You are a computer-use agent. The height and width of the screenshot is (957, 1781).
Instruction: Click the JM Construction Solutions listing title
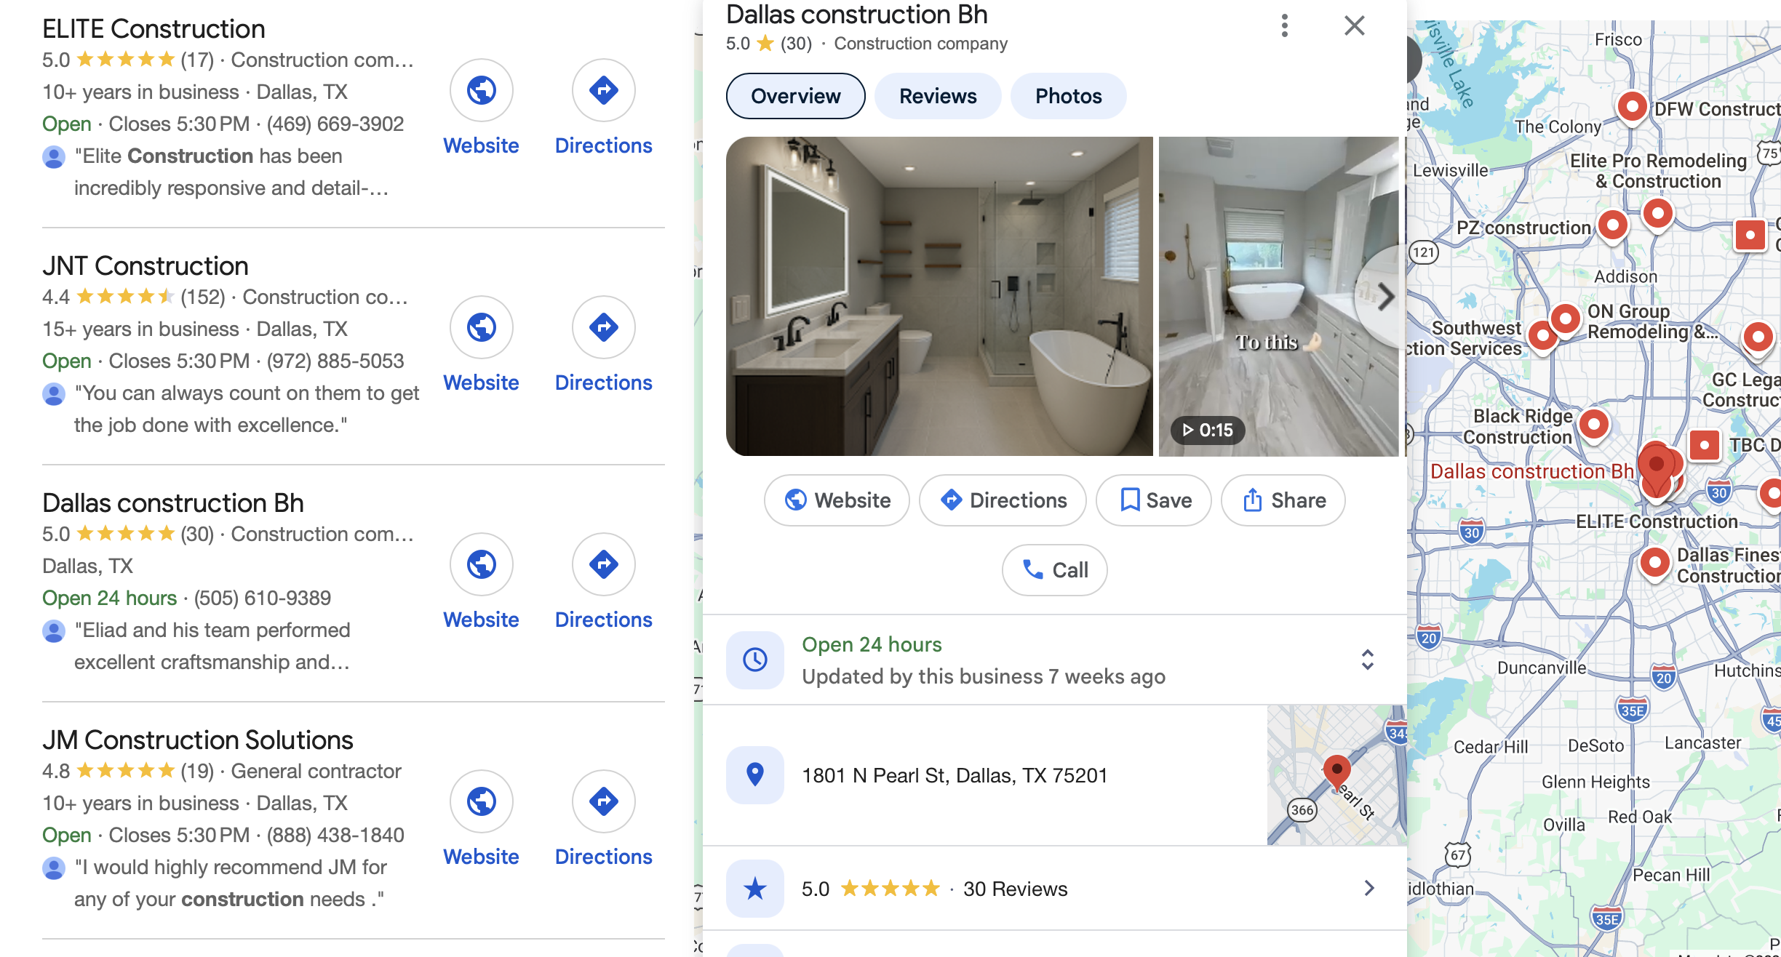pos(198,740)
